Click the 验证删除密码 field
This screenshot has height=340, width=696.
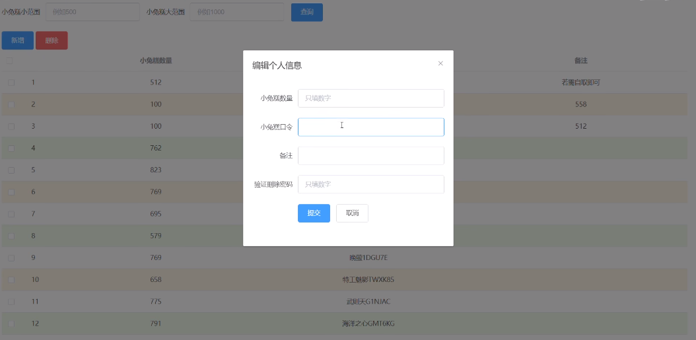[x=370, y=184]
